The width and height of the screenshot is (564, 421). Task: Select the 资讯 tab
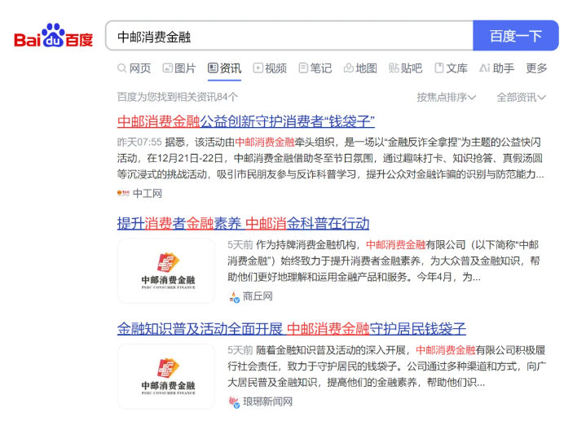[224, 68]
